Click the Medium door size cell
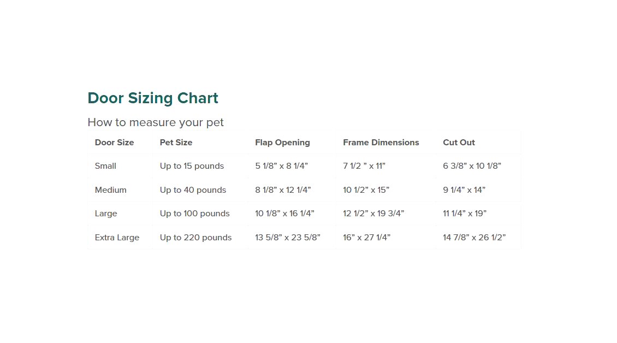This screenshot has width=617, height=343. (x=110, y=190)
